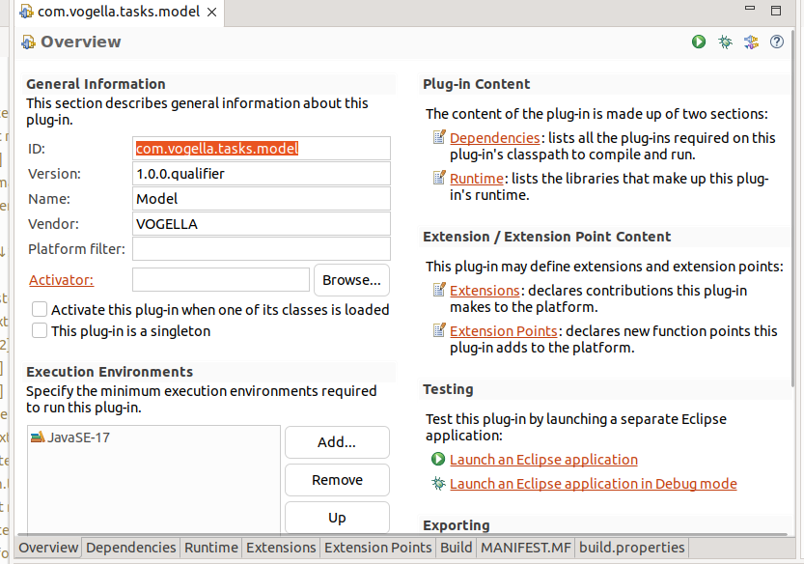
Task: Click bug icon next to Debug mode link
Action: (x=438, y=483)
